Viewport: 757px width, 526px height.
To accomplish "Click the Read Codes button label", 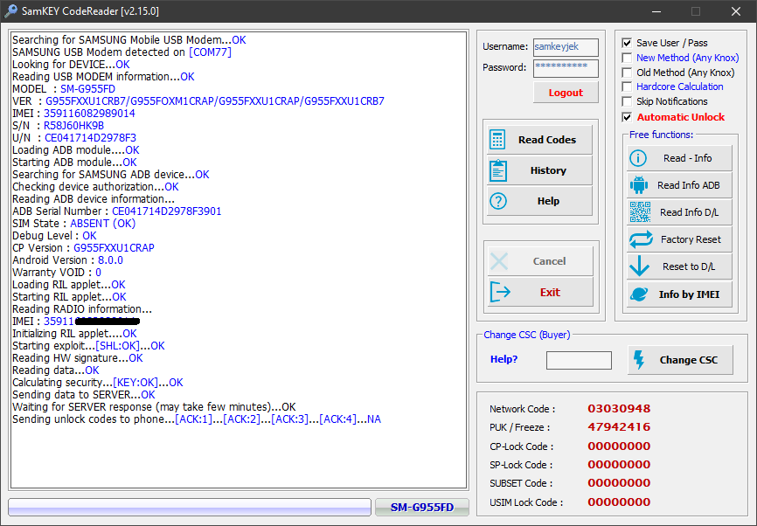I will click(547, 140).
